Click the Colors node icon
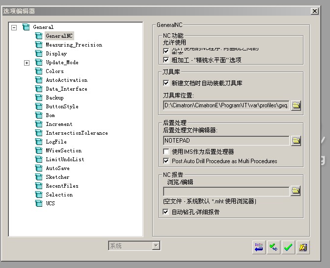Image resolution: width=330 pixels, height=268 pixels. click(39, 71)
